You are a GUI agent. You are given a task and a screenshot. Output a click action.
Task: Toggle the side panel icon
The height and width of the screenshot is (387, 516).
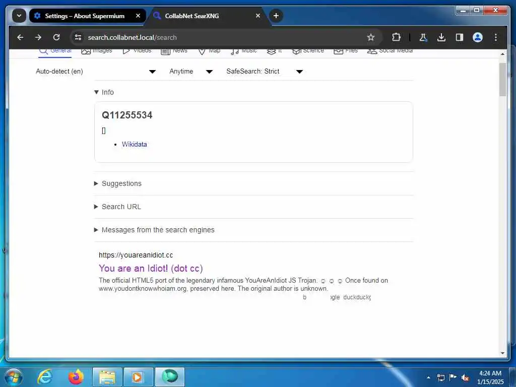pyautogui.click(x=460, y=37)
